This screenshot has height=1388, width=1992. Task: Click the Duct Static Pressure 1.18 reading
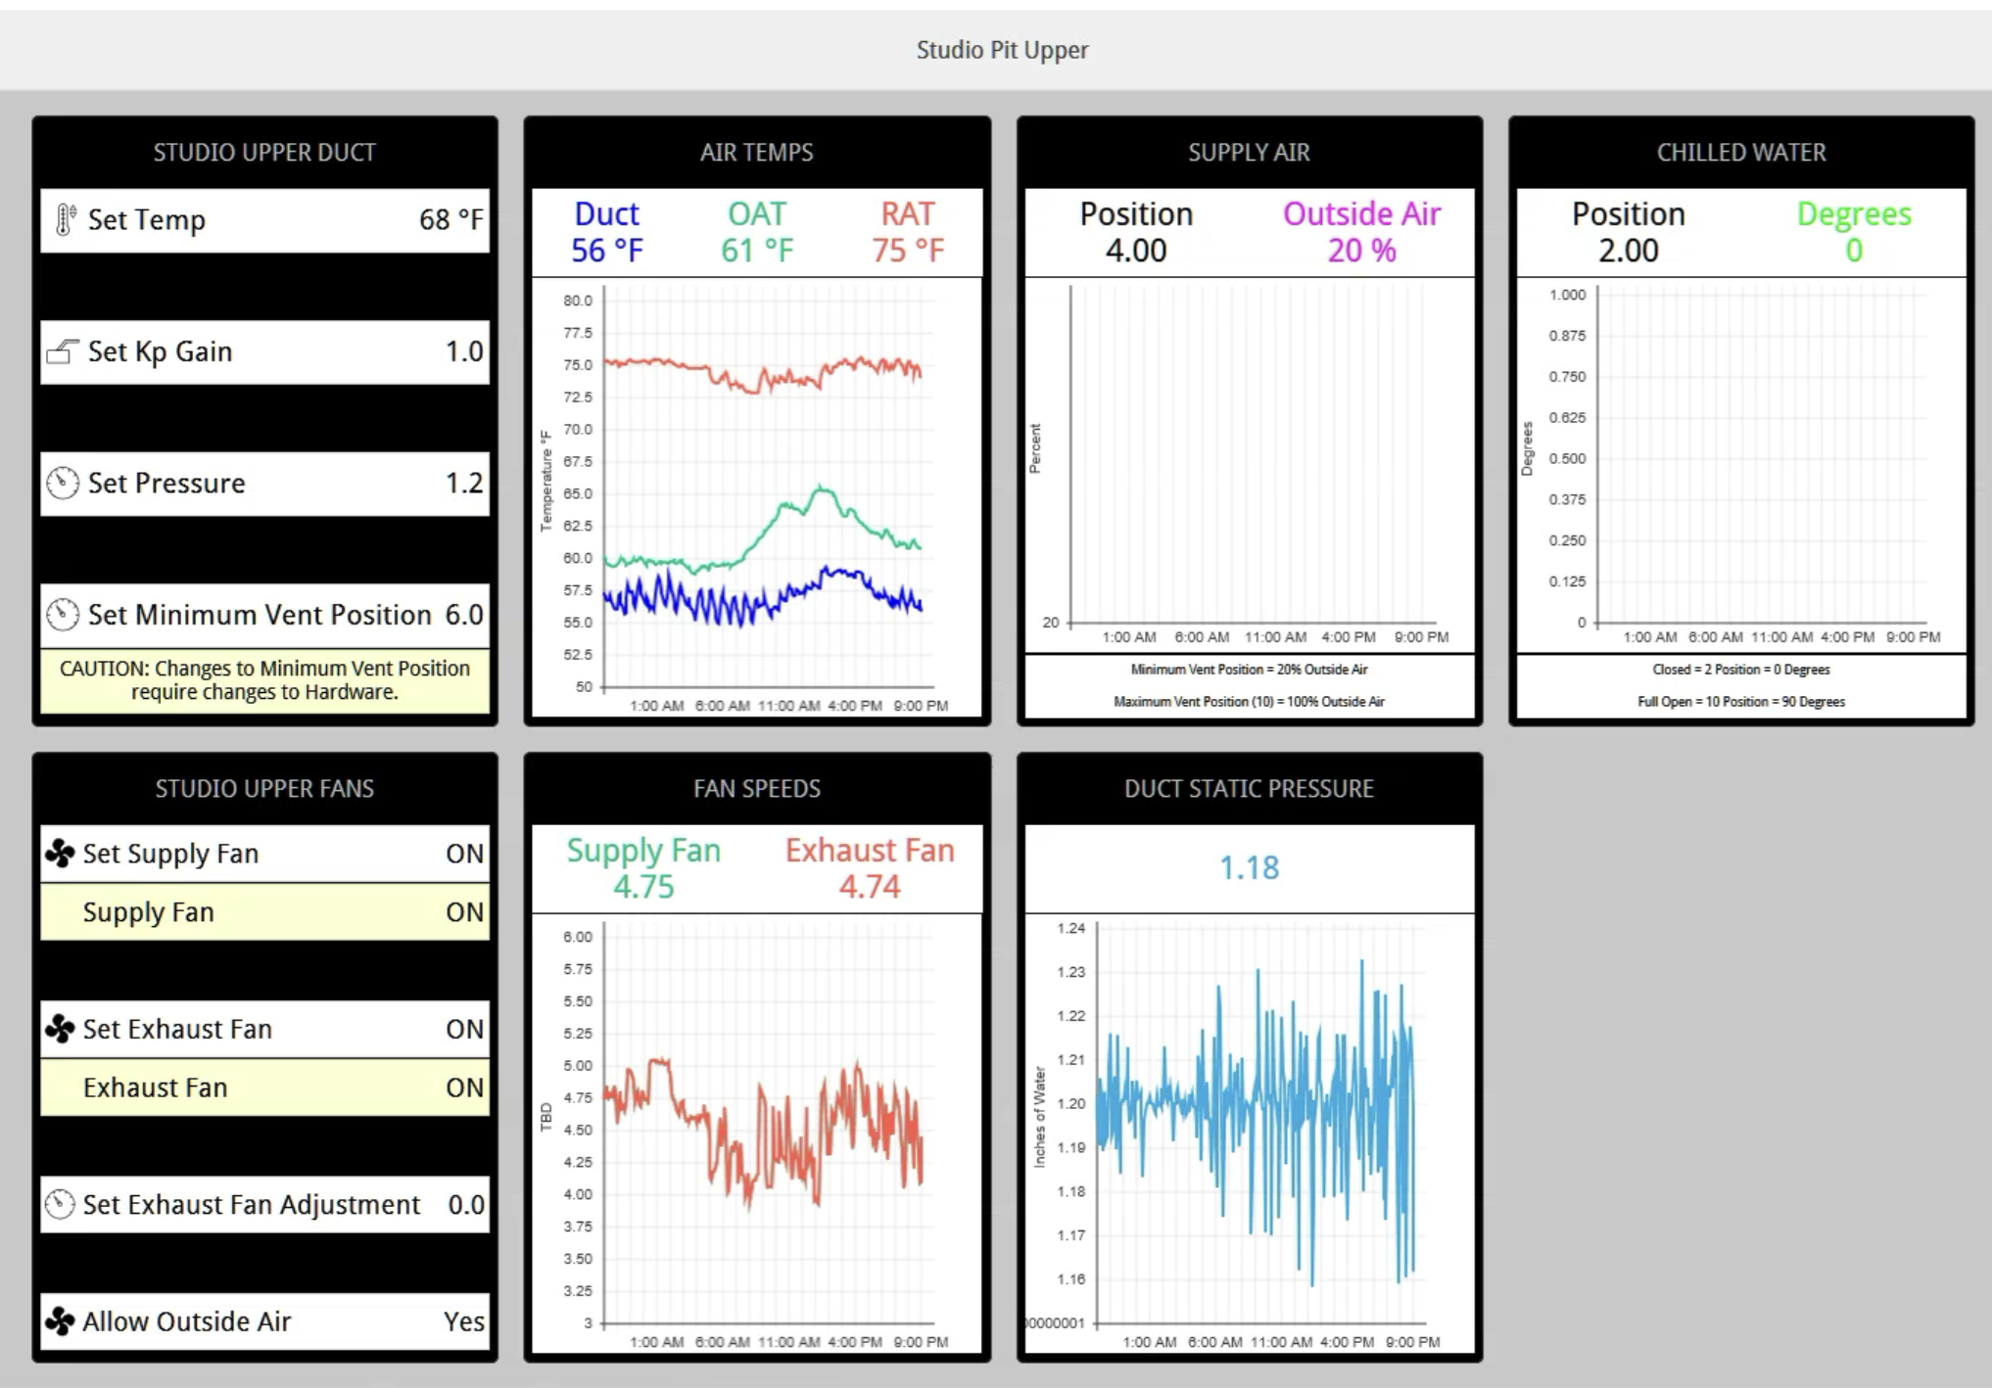tap(1249, 868)
